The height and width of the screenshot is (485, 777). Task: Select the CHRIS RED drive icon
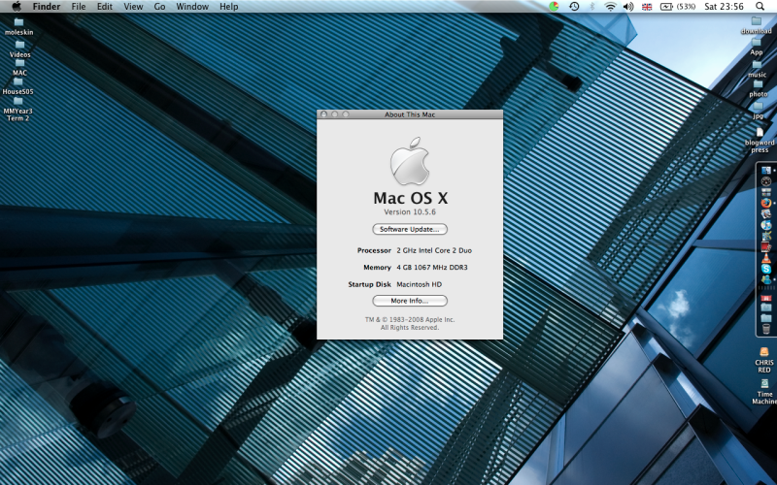pos(764,354)
